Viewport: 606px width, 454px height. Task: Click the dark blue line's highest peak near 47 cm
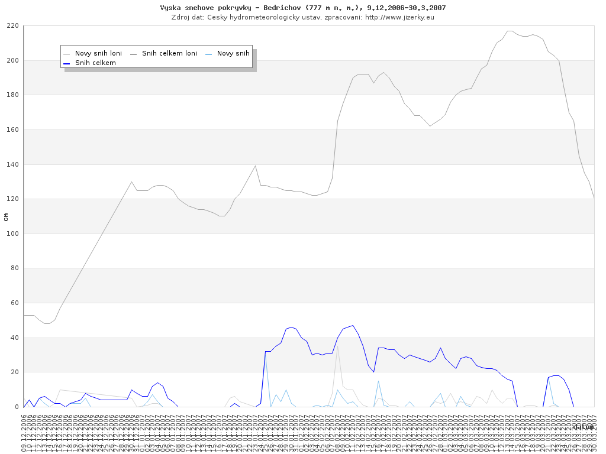353,325
